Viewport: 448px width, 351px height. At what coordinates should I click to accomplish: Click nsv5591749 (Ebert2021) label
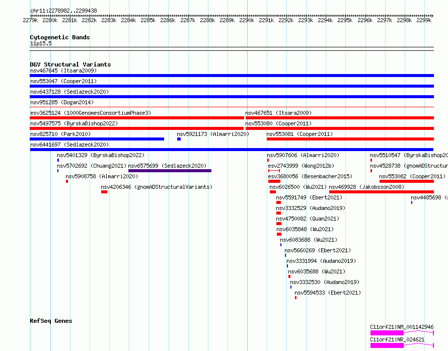(309, 197)
